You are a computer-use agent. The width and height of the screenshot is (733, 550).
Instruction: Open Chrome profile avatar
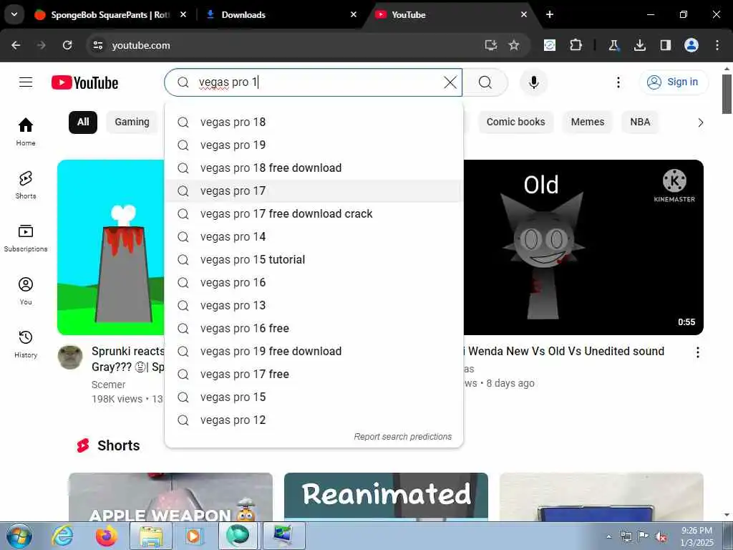coord(691,45)
